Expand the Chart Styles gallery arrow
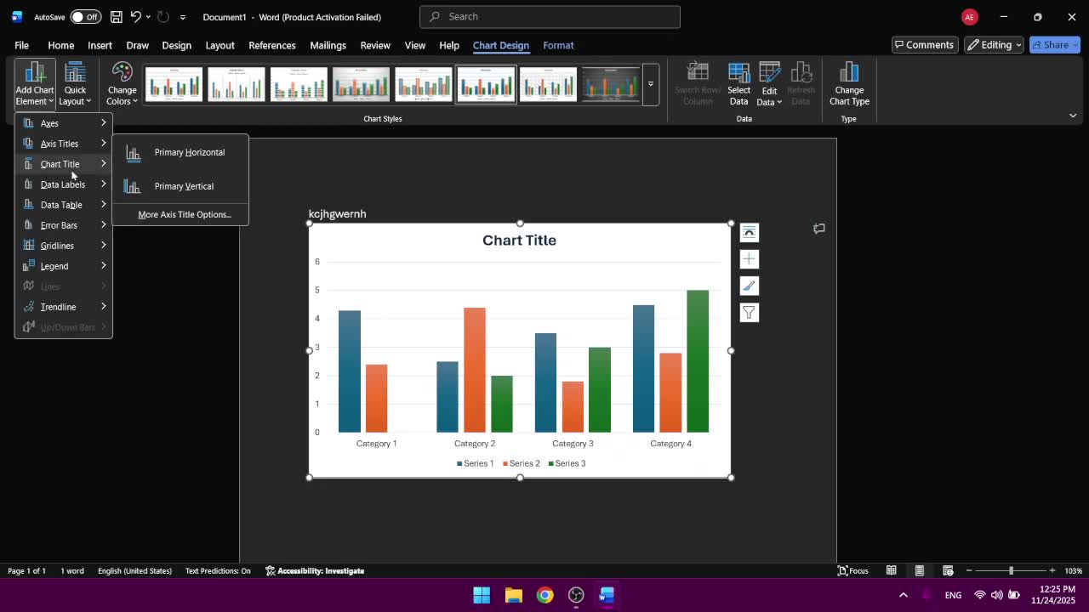This screenshot has height=612, width=1089. 650,84
